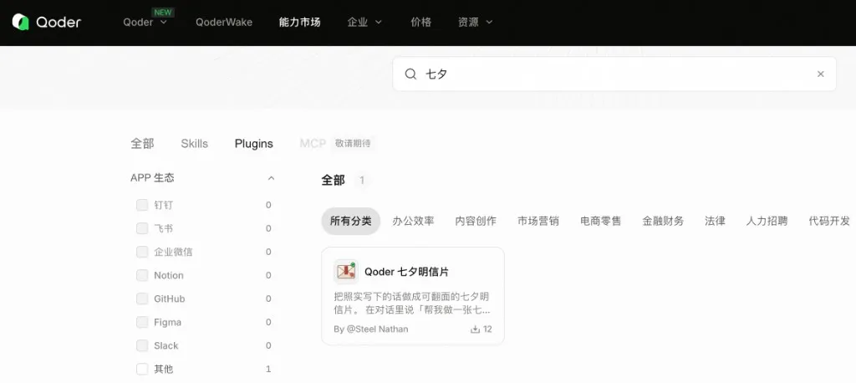The height and width of the screenshot is (383, 856).
Task: Check the 飞书 filter checkbox
Action: (142, 228)
